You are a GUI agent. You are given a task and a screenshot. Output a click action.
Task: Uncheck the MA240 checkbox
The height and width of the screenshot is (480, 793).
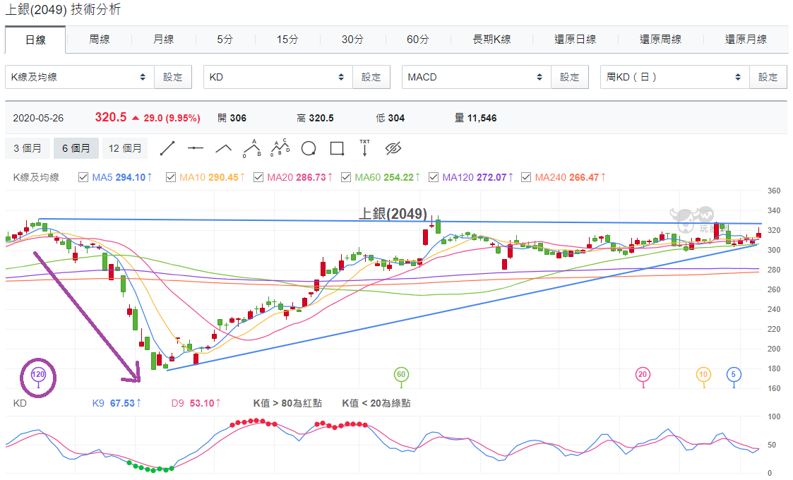click(526, 177)
